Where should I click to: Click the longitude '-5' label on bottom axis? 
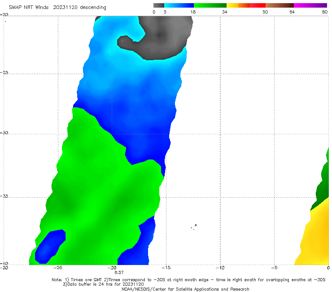[x=274, y=268]
